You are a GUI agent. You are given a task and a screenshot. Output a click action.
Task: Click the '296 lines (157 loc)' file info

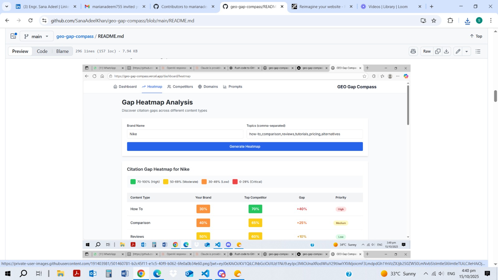106,51
